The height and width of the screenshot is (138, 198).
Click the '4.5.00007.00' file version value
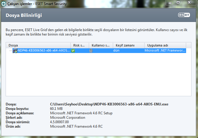[59, 122]
